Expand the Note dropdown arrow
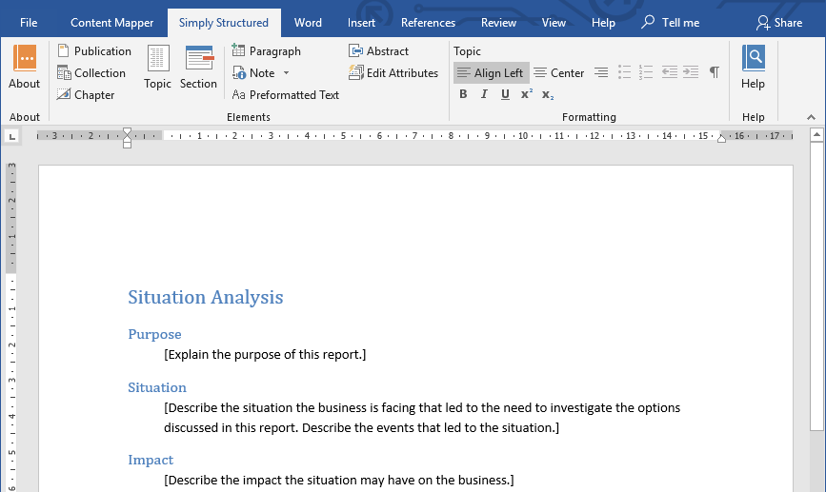Image resolution: width=826 pixels, height=492 pixels. point(286,73)
